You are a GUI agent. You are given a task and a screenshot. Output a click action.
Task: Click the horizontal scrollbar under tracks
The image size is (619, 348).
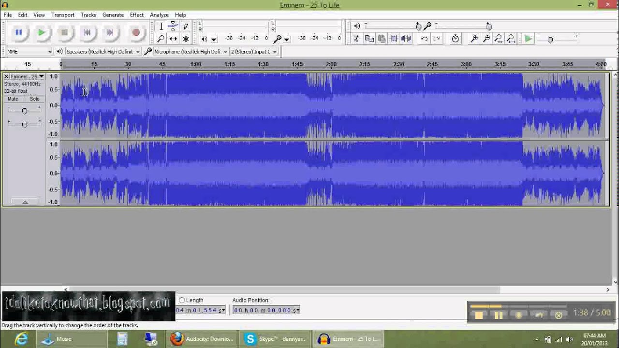285,290
